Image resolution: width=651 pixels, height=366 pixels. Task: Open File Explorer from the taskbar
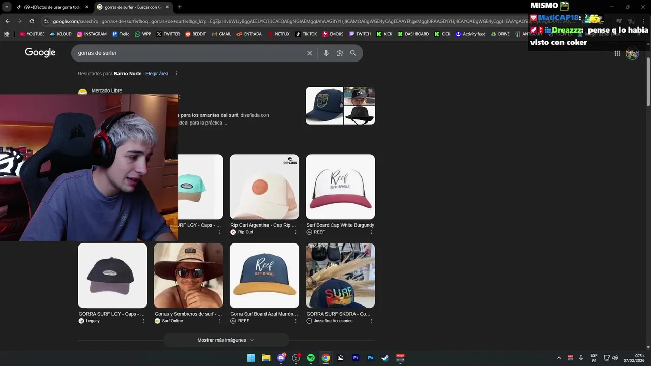tap(266, 358)
